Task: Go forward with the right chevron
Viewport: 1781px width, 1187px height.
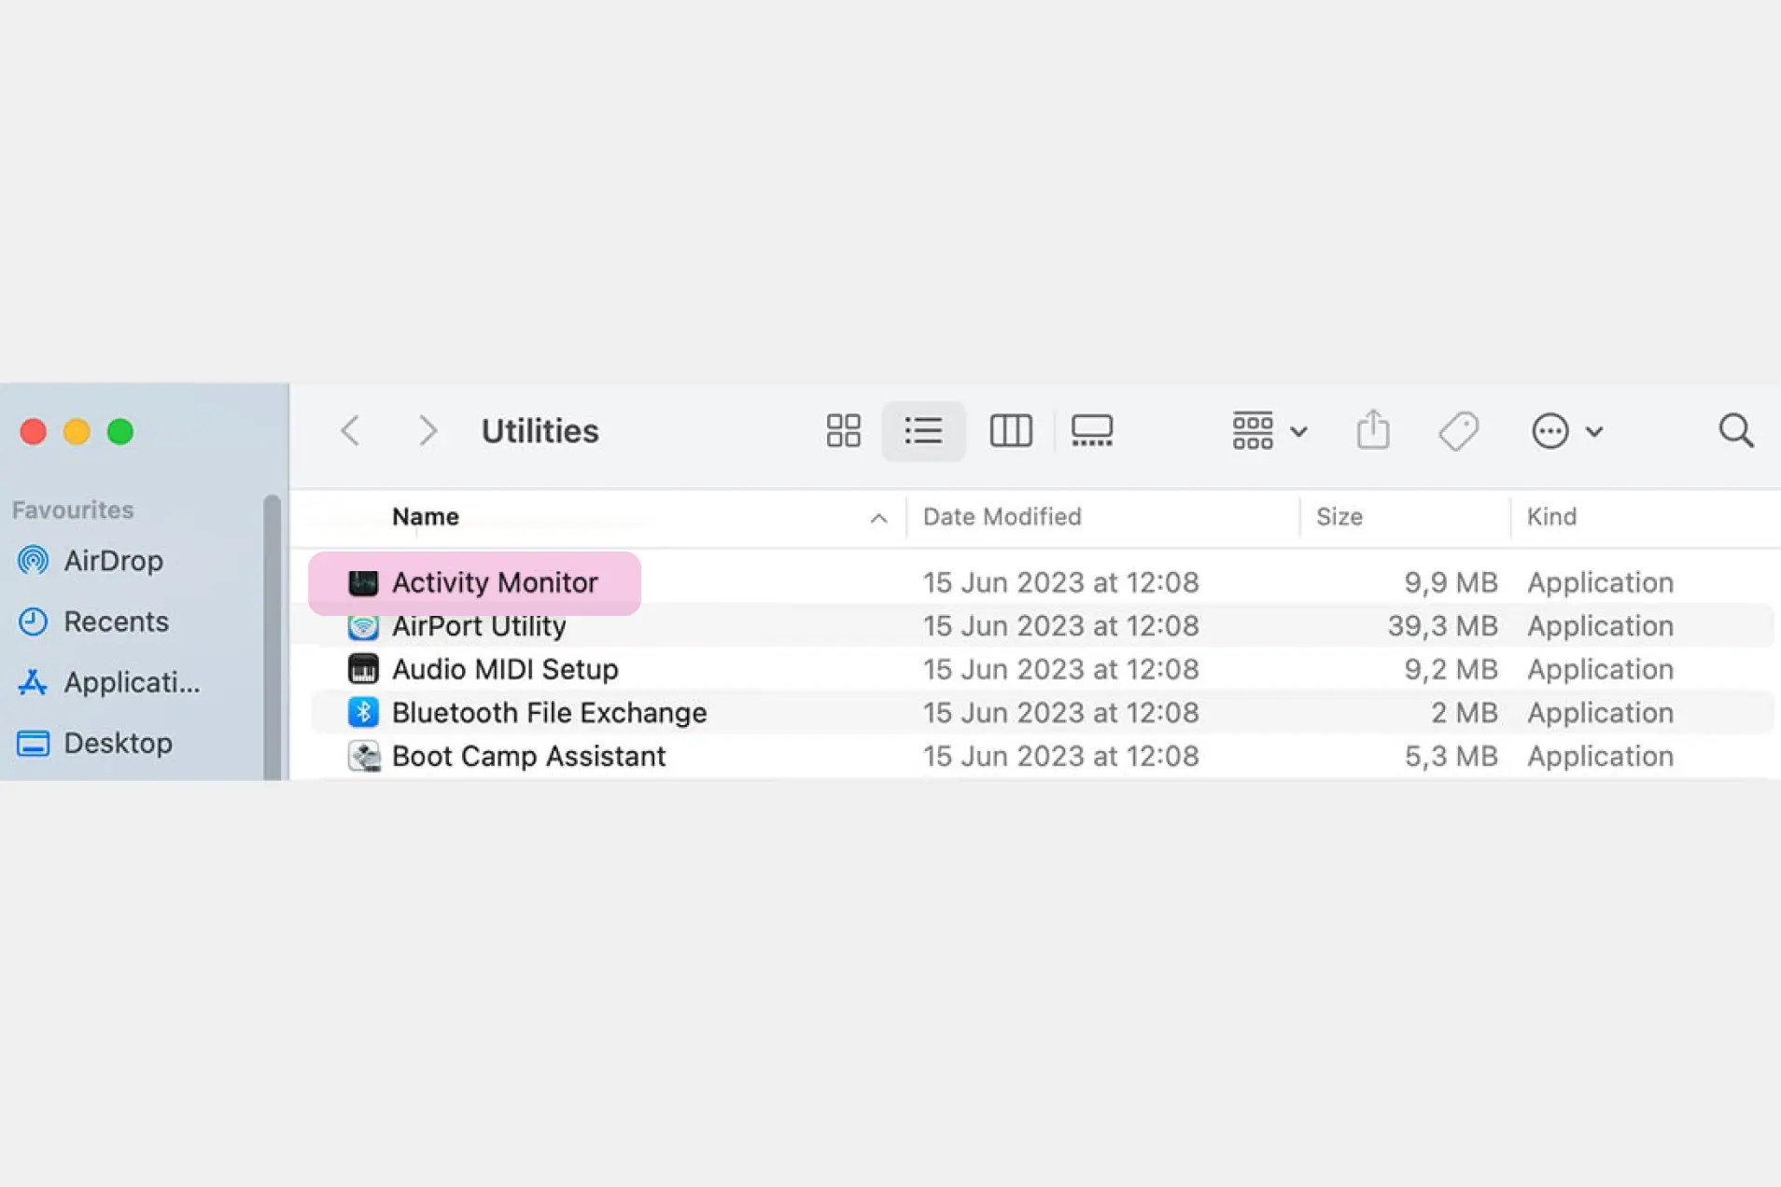Action: 428,431
